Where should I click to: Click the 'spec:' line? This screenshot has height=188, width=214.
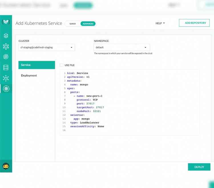[71, 88]
